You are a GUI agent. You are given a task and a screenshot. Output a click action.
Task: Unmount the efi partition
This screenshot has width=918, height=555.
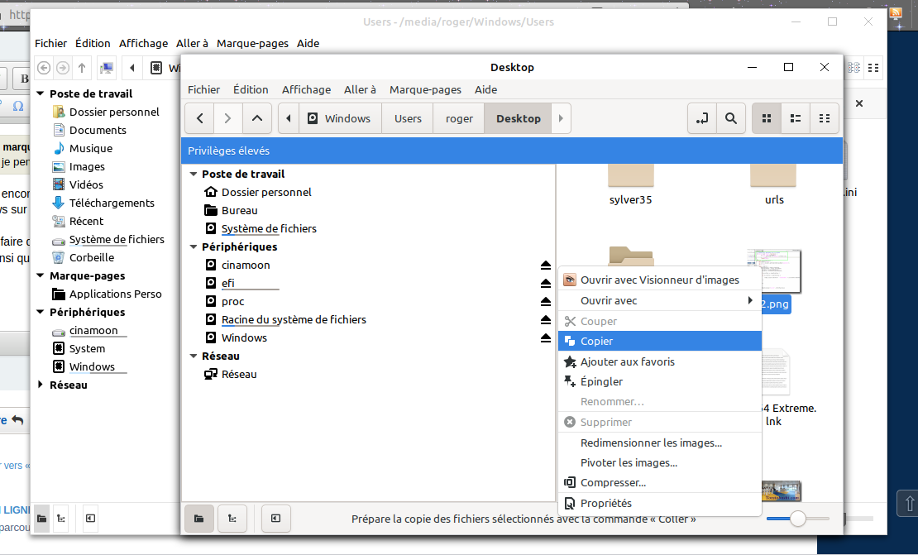545,284
